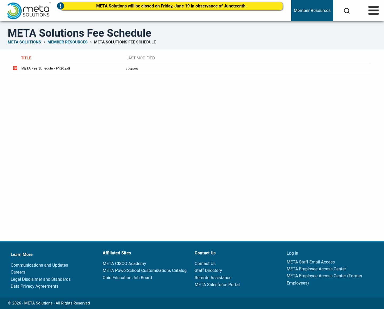Click the Juneteenth closure announcement banner
This screenshot has width=384, height=309.
point(171,6)
